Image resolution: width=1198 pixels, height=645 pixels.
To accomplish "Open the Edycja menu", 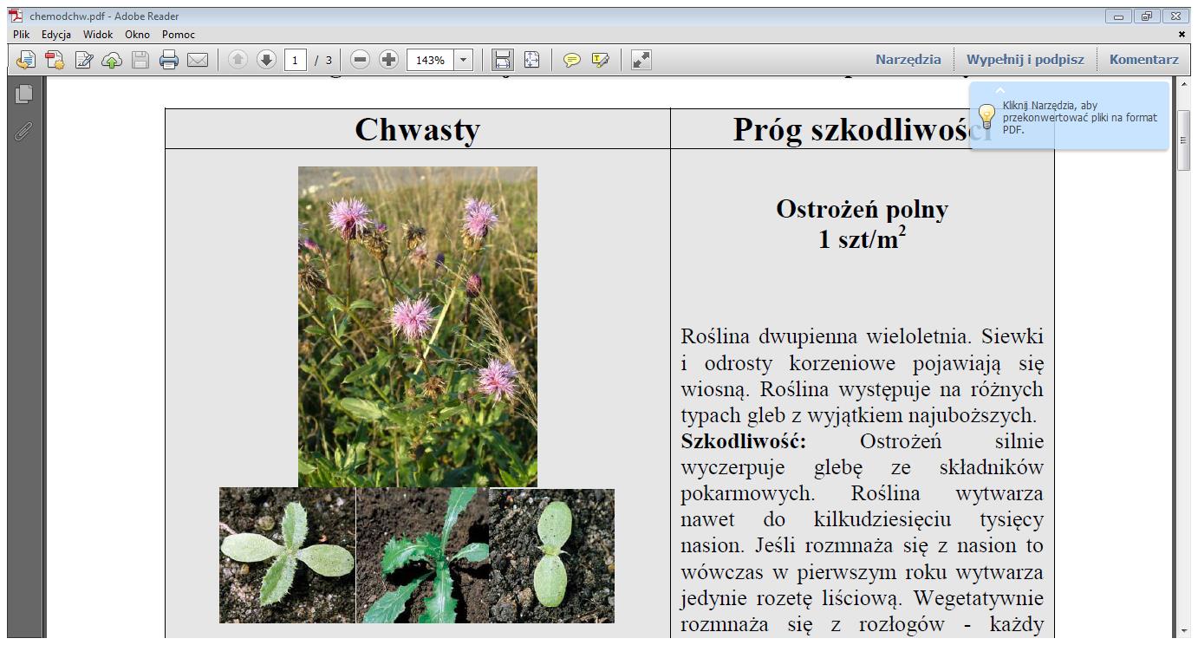I will click(56, 35).
